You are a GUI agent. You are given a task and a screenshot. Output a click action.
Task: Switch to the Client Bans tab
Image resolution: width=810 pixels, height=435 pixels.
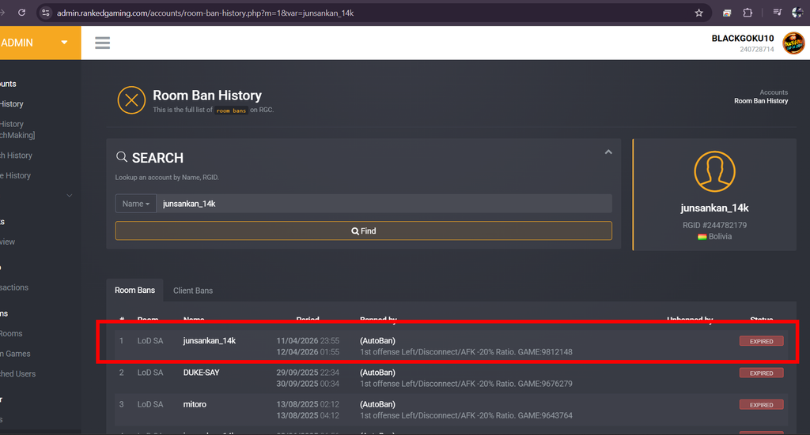click(x=193, y=291)
